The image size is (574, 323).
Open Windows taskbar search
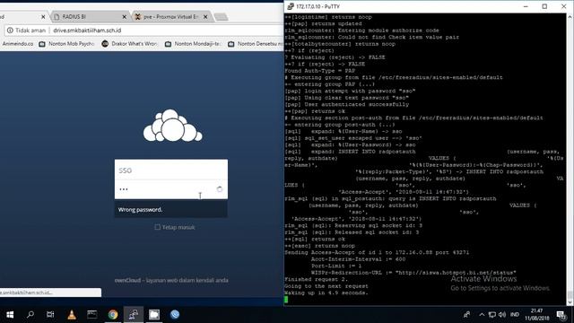30,315
